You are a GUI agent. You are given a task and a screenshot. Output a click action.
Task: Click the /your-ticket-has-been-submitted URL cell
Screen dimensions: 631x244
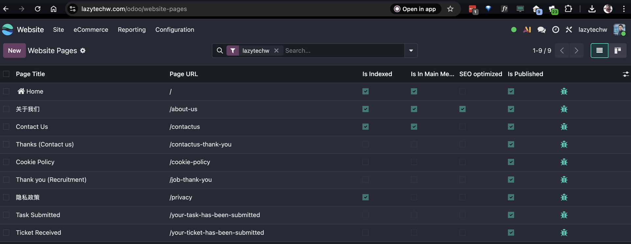tap(217, 233)
